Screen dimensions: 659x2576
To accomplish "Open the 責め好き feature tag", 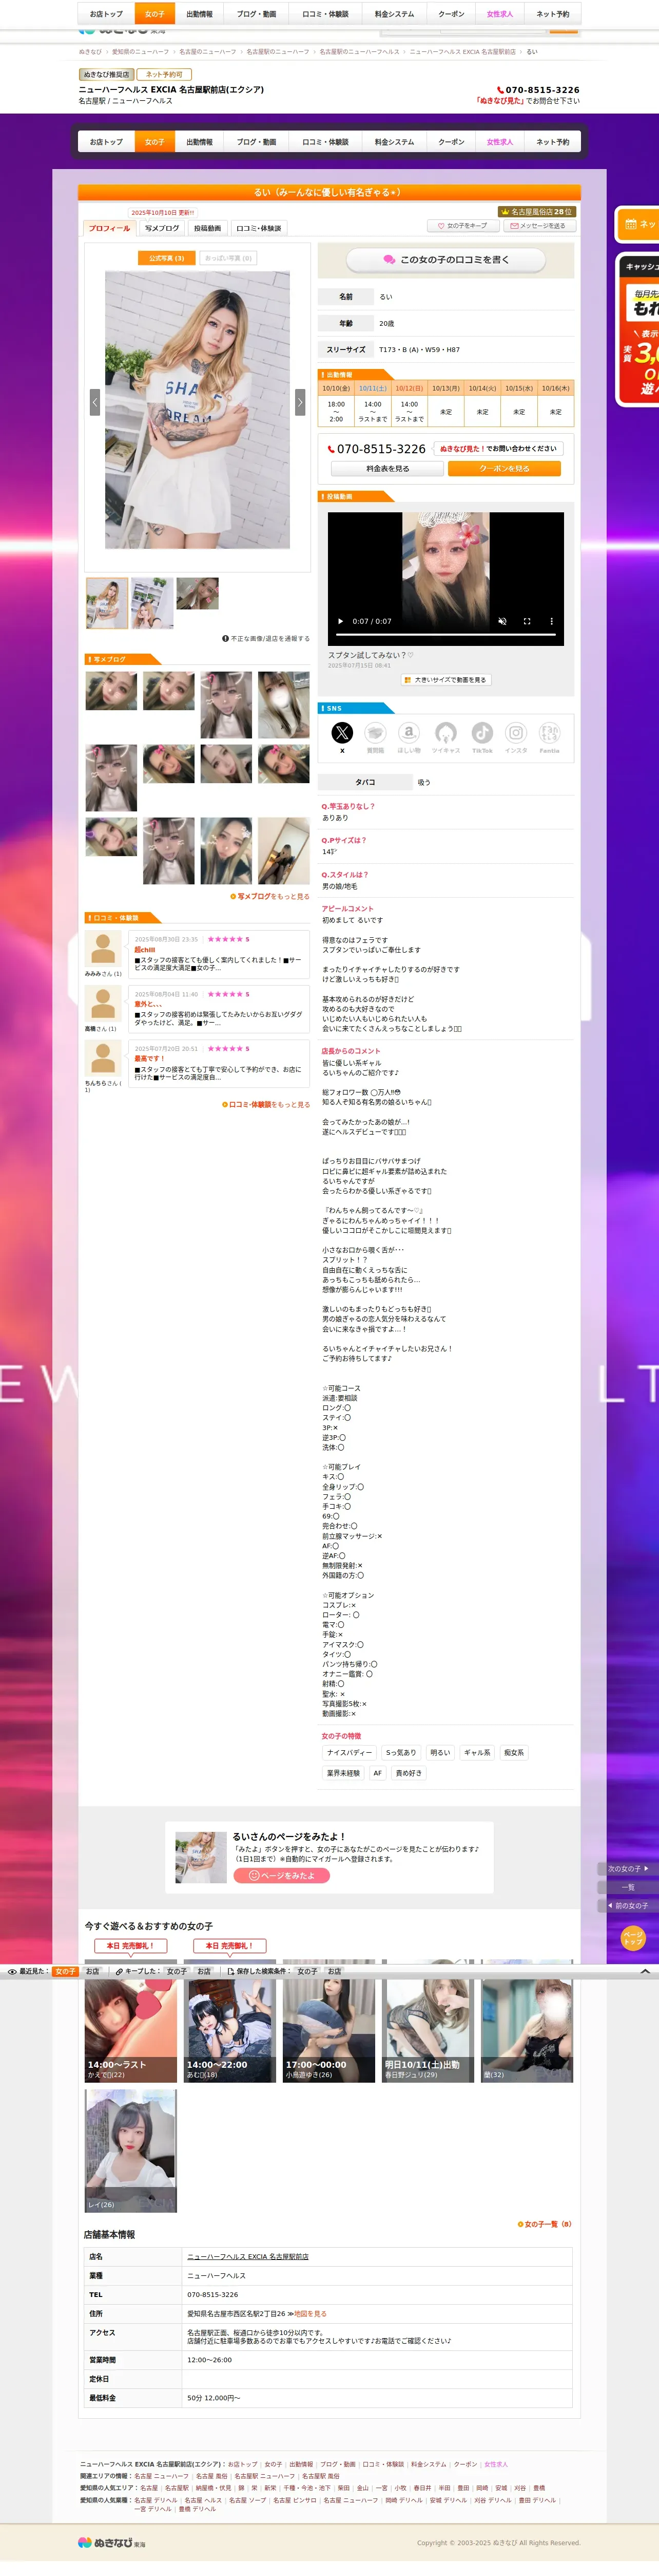I will pos(410,1773).
